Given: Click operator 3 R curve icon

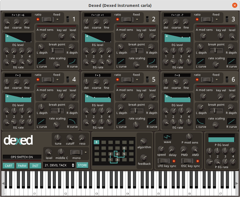Looking at the screenshot, I should tap(232, 61).
